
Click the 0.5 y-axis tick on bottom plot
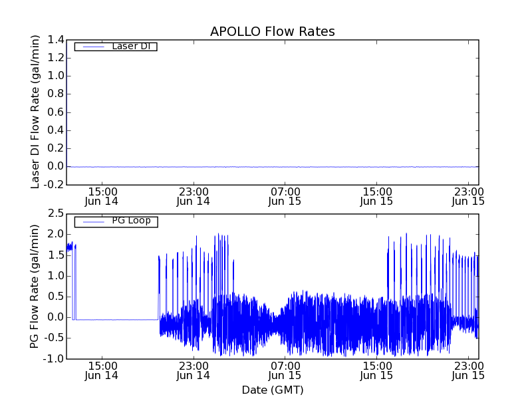coord(56,297)
